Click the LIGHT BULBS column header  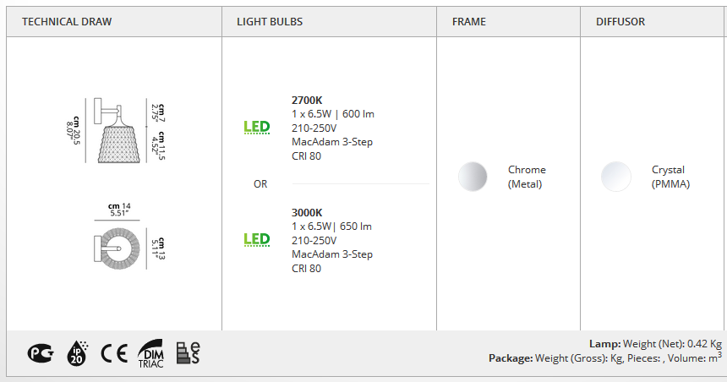point(270,22)
